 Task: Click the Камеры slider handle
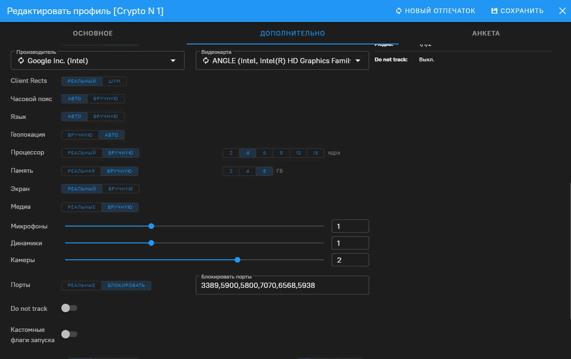click(237, 260)
